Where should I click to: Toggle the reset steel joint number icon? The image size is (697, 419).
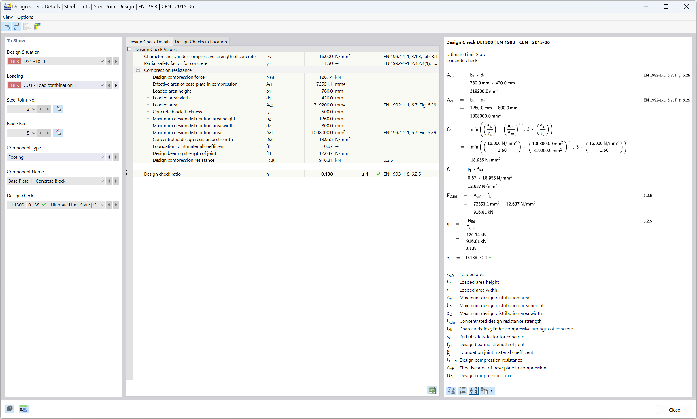(x=58, y=109)
